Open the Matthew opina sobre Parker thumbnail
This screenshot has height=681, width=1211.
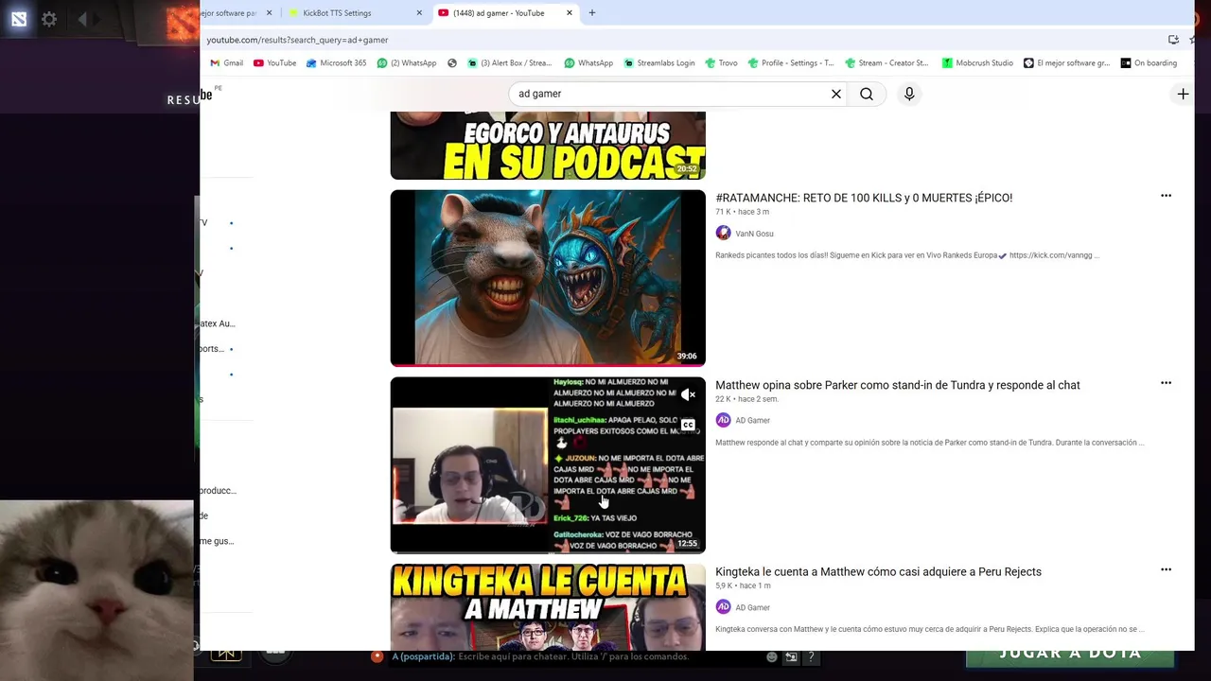point(548,464)
